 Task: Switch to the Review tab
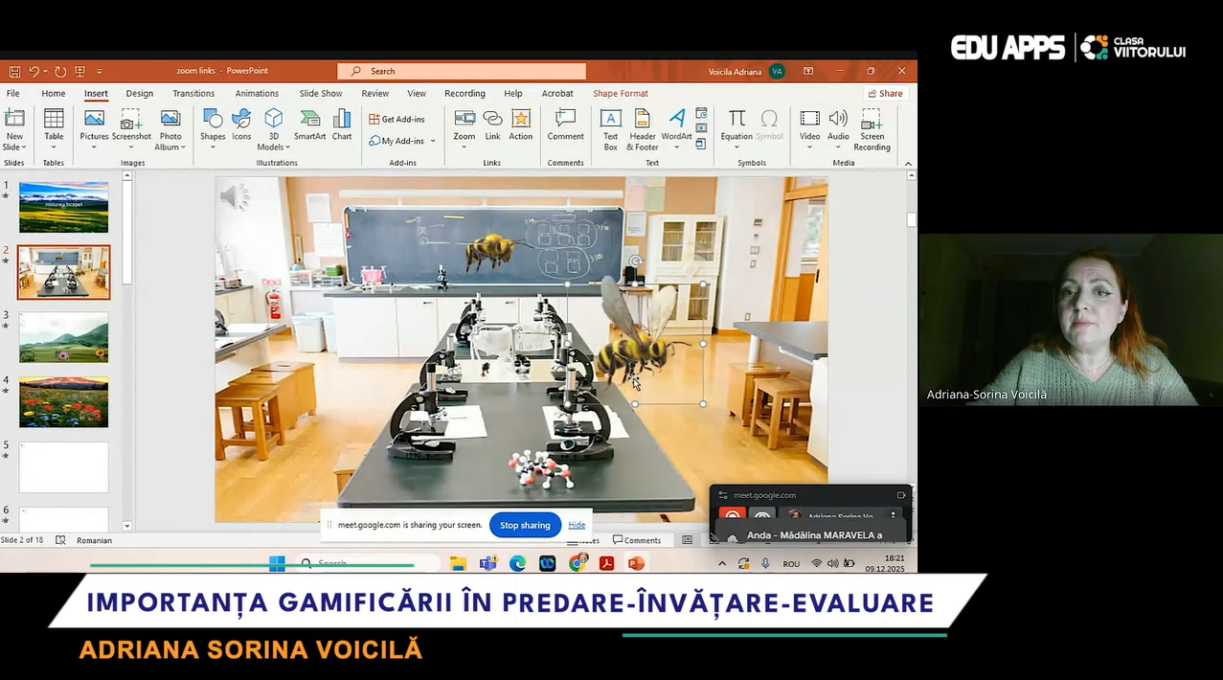[375, 94]
